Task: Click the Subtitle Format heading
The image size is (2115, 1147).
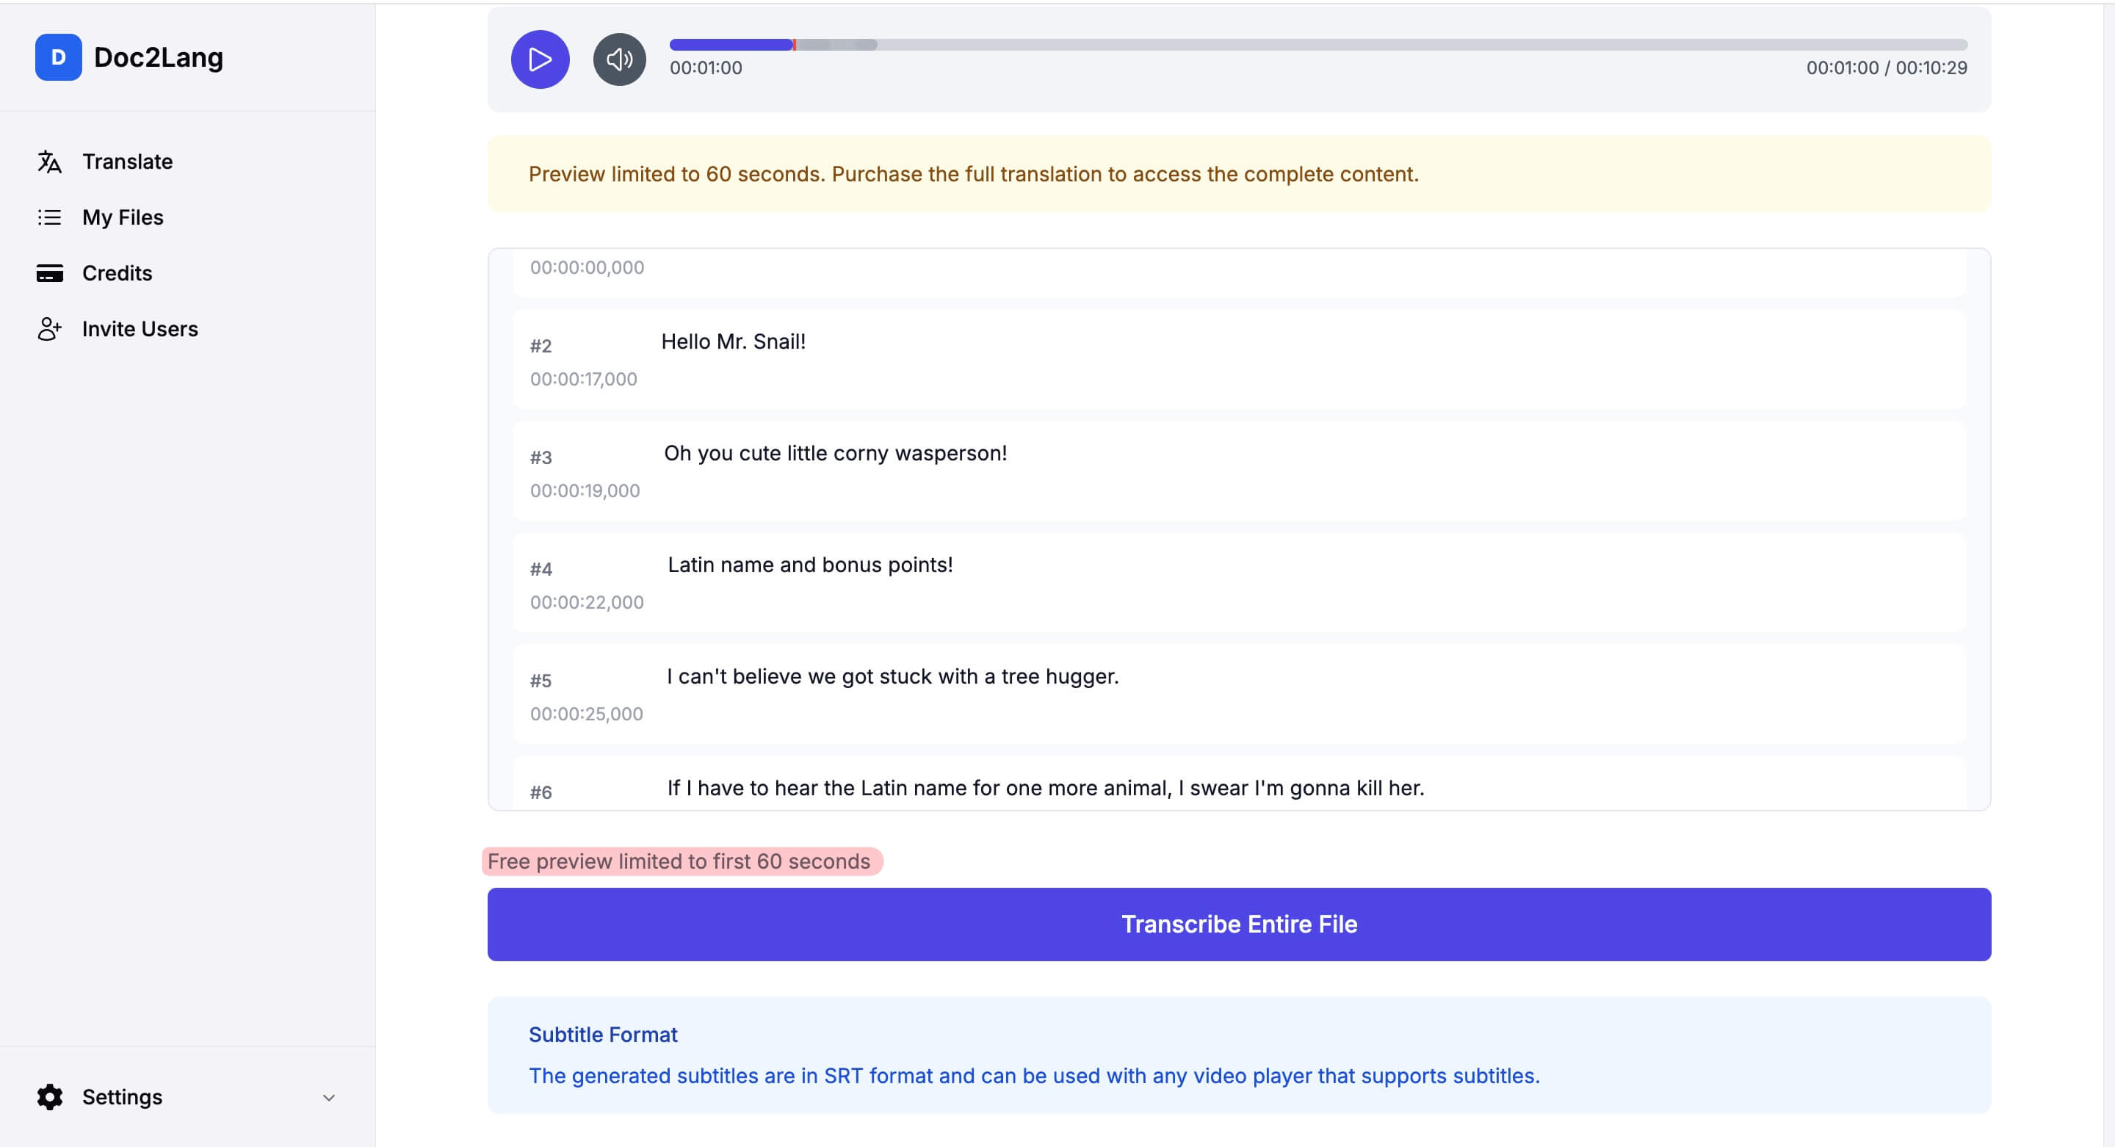Action: pos(603,1035)
